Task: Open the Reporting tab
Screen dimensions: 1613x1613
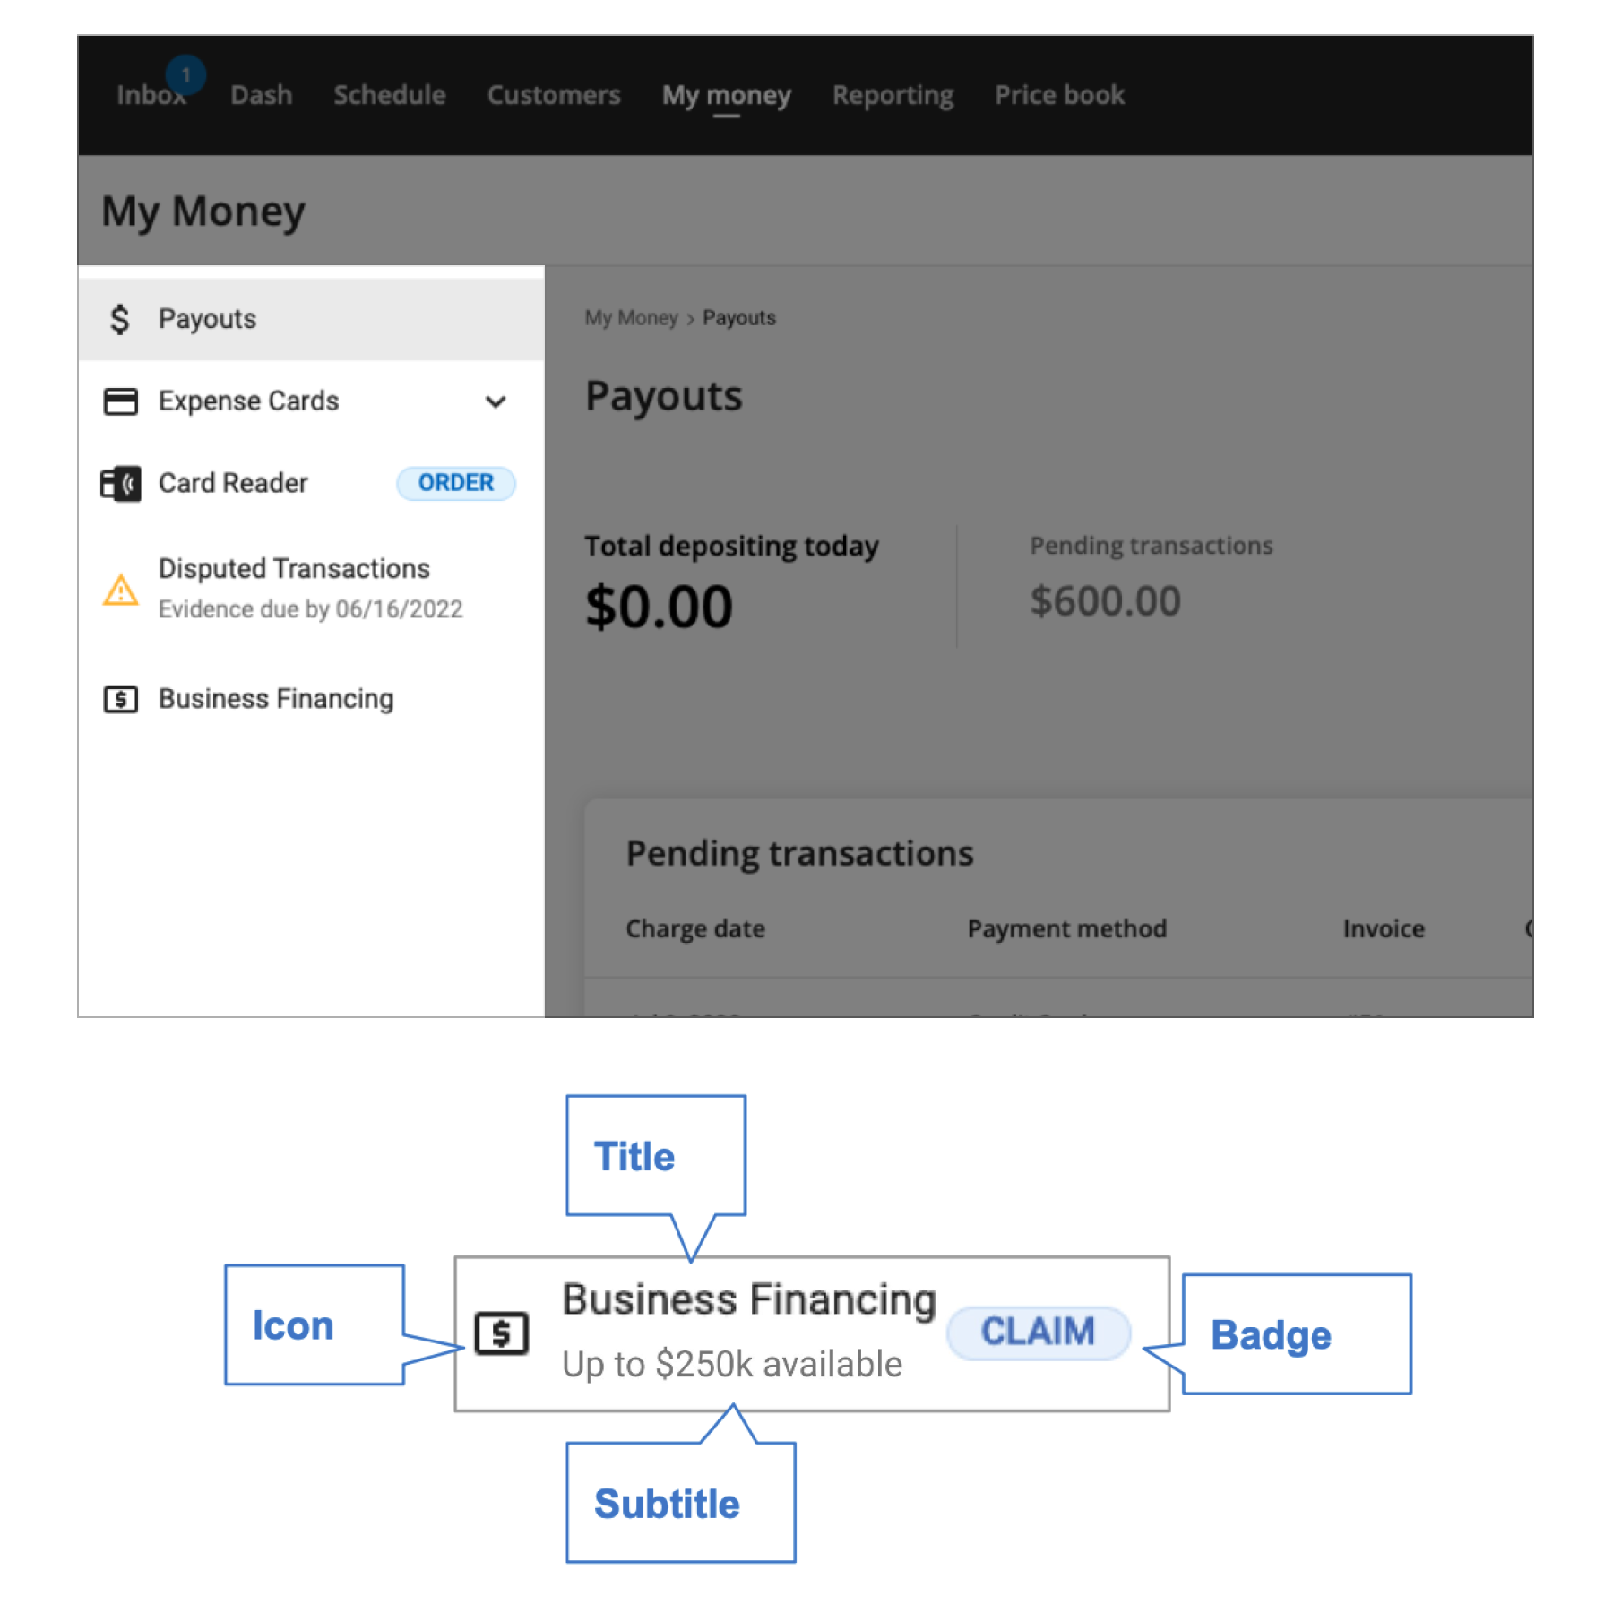Action: point(893,95)
